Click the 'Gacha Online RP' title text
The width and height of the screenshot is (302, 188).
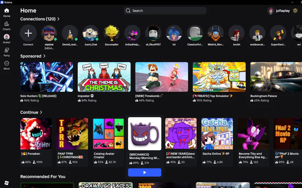point(216,154)
